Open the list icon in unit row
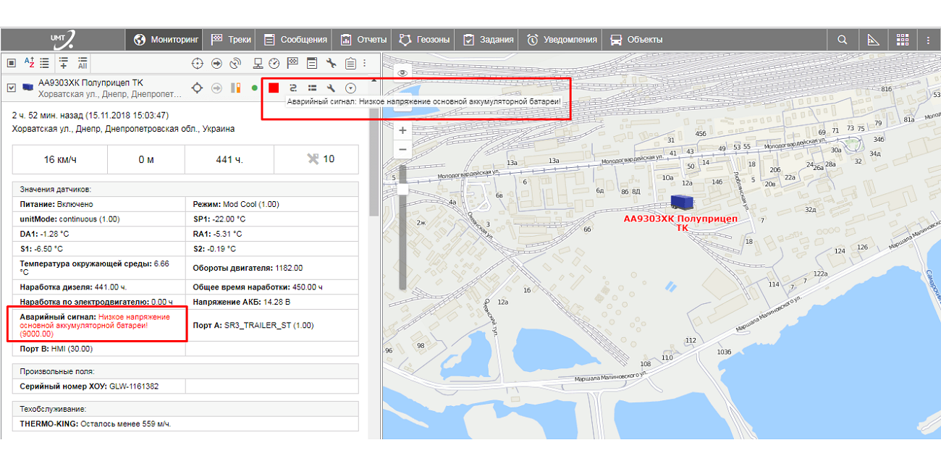Viewport: 941px width, 474px height. [x=312, y=88]
